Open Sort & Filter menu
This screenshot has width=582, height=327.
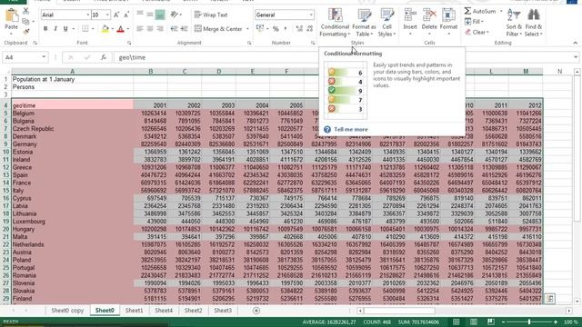point(514,23)
